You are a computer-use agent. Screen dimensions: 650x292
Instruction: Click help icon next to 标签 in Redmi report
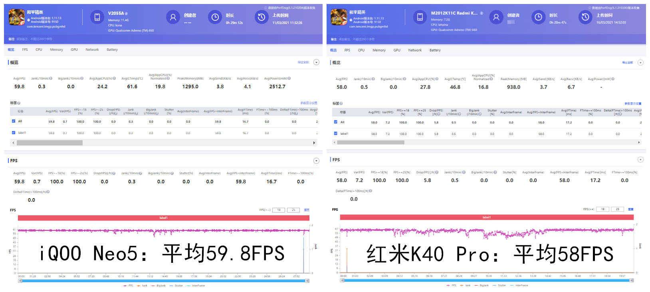[341, 103]
